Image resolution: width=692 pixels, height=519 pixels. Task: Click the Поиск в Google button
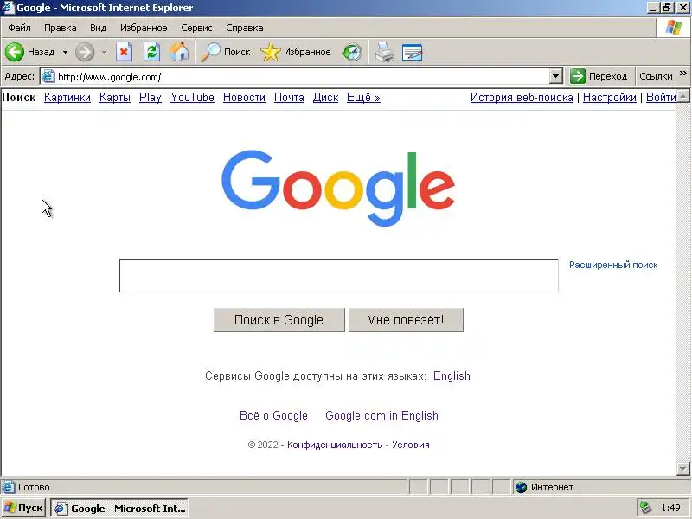[x=279, y=320]
